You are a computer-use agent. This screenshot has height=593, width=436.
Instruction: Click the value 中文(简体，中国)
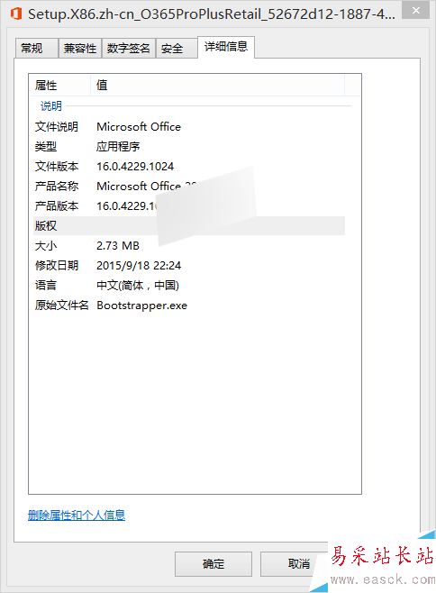click(138, 285)
